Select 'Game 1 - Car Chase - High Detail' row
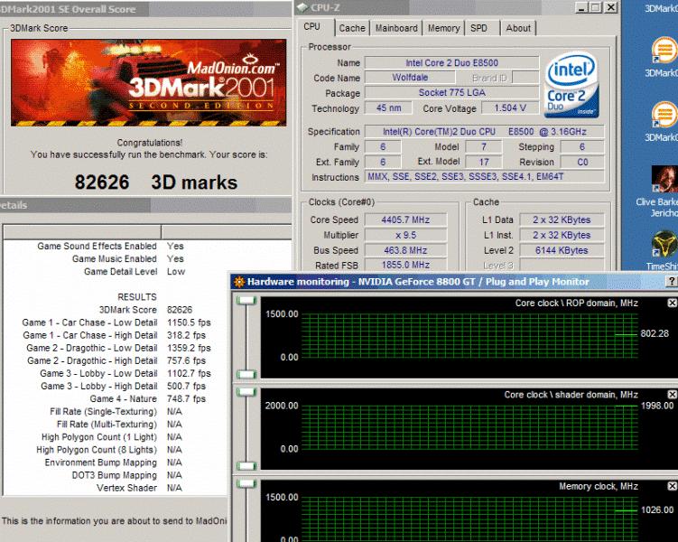Image resolution: width=678 pixels, height=542 pixels. tap(115, 335)
